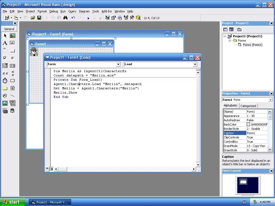Open the Load procedure dropdown
The width and height of the screenshot is (275, 206).
coord(195,64)
